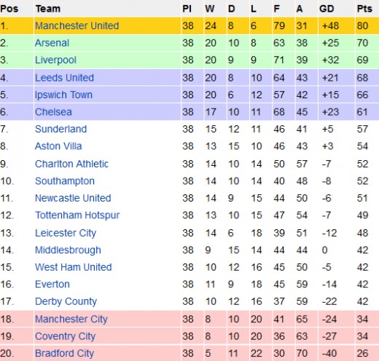
Task: Select the Liverpool team link
Action: coord(55,60)
